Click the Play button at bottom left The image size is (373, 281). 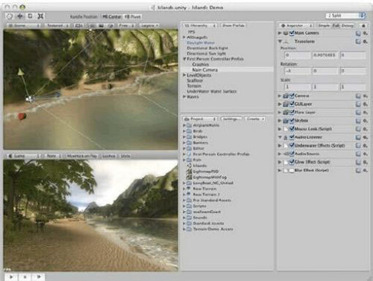[11, 277]
